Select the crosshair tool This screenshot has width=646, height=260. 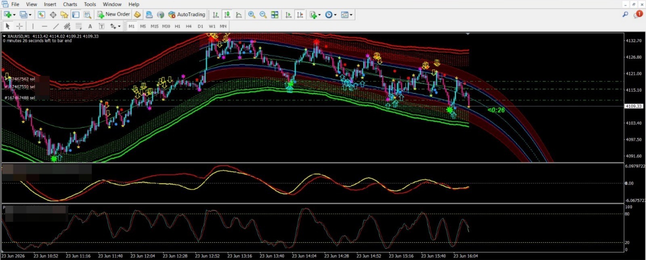(x=19, y=26)
